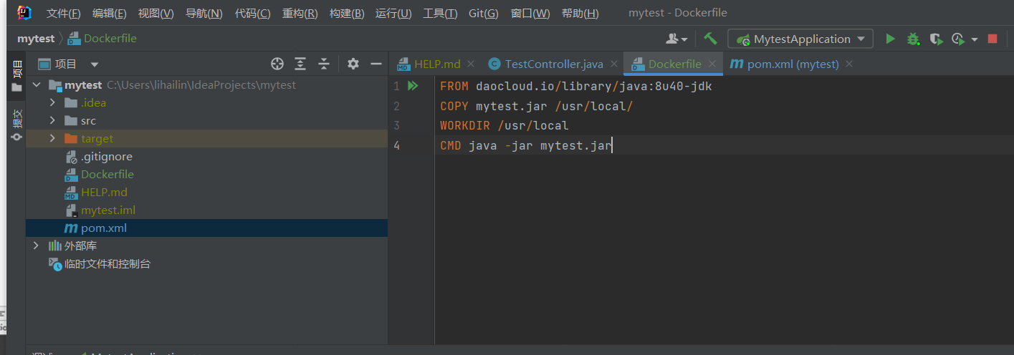
Task: Click the locate opened file crosshair icon
Action: click(x=277, y=64)
